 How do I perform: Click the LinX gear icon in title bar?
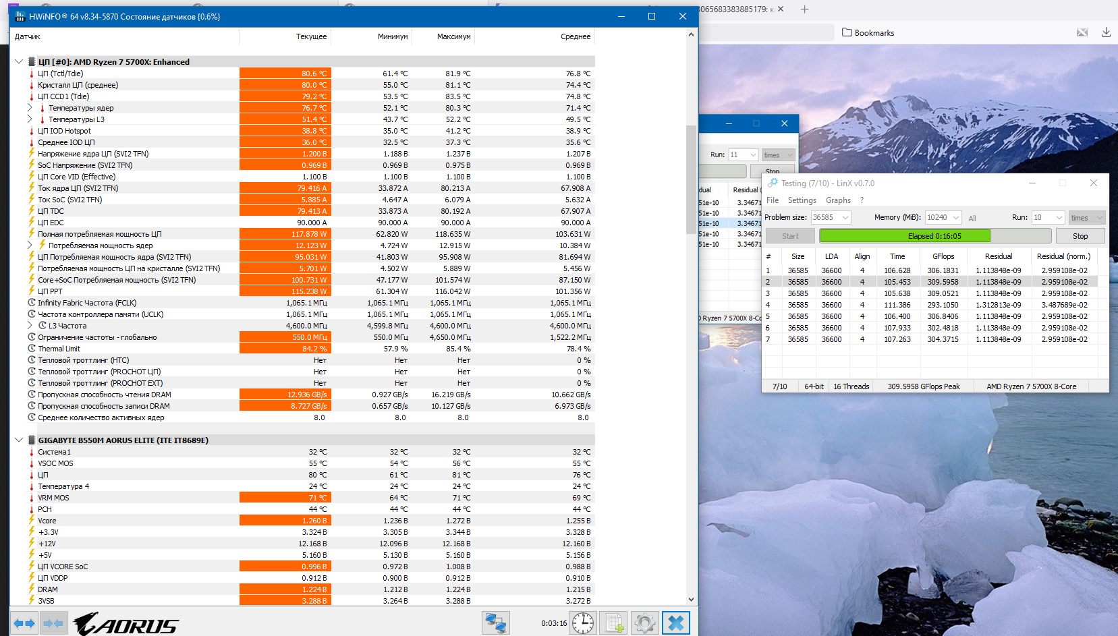tap(773, 183)
